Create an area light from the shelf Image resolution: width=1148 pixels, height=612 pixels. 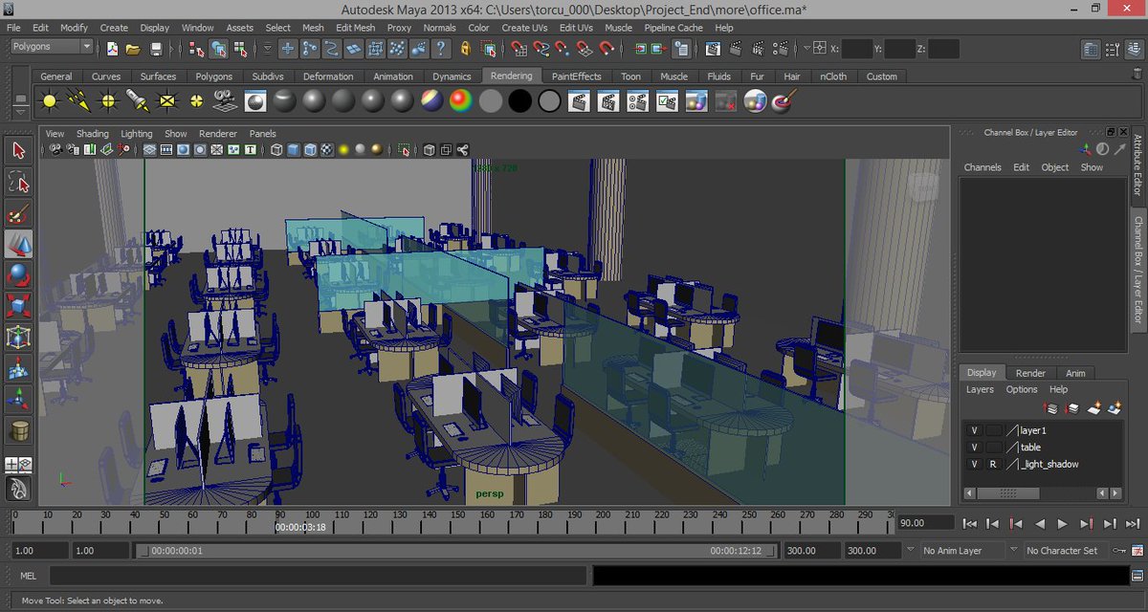pyautogui.click(x=167, y=99)
